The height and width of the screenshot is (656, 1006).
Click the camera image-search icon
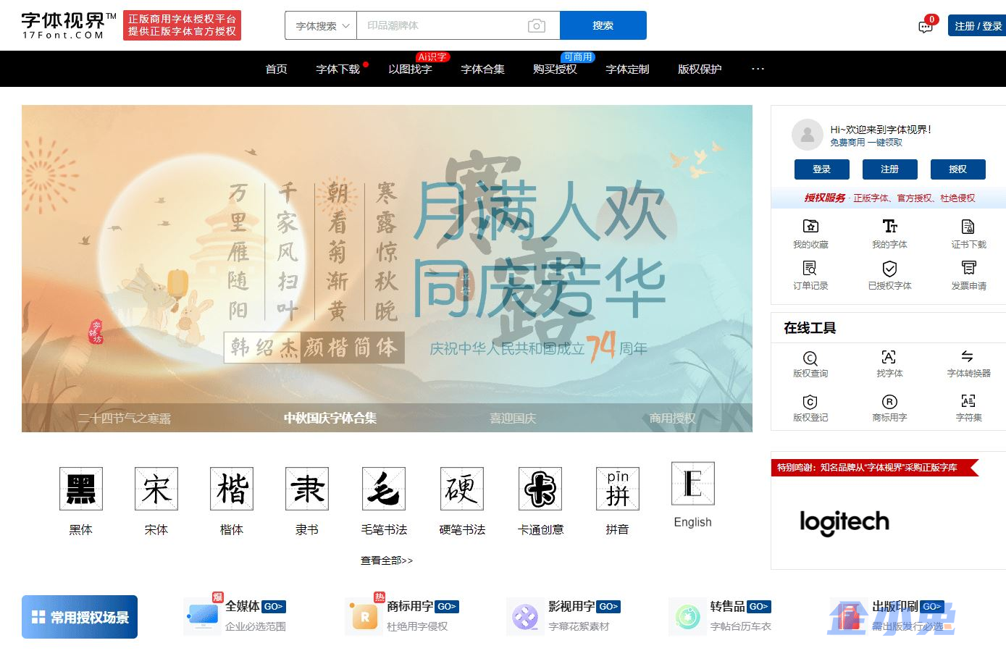tap(536, 26)
